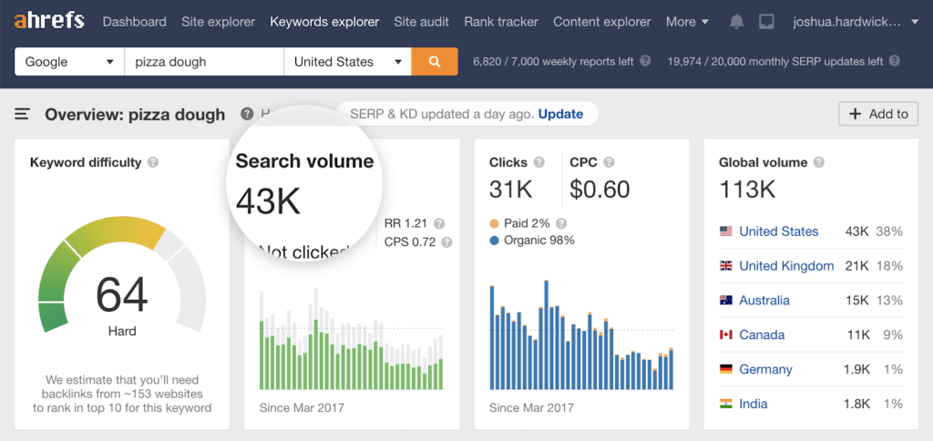Open the Rank tracker tab

(x=500, y=22)
